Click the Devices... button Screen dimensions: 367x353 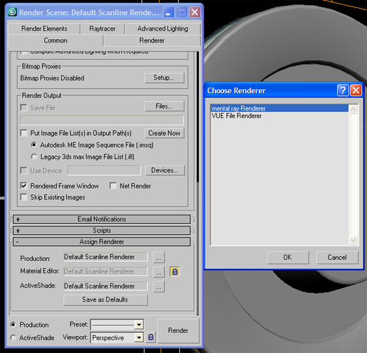(165, 170)
